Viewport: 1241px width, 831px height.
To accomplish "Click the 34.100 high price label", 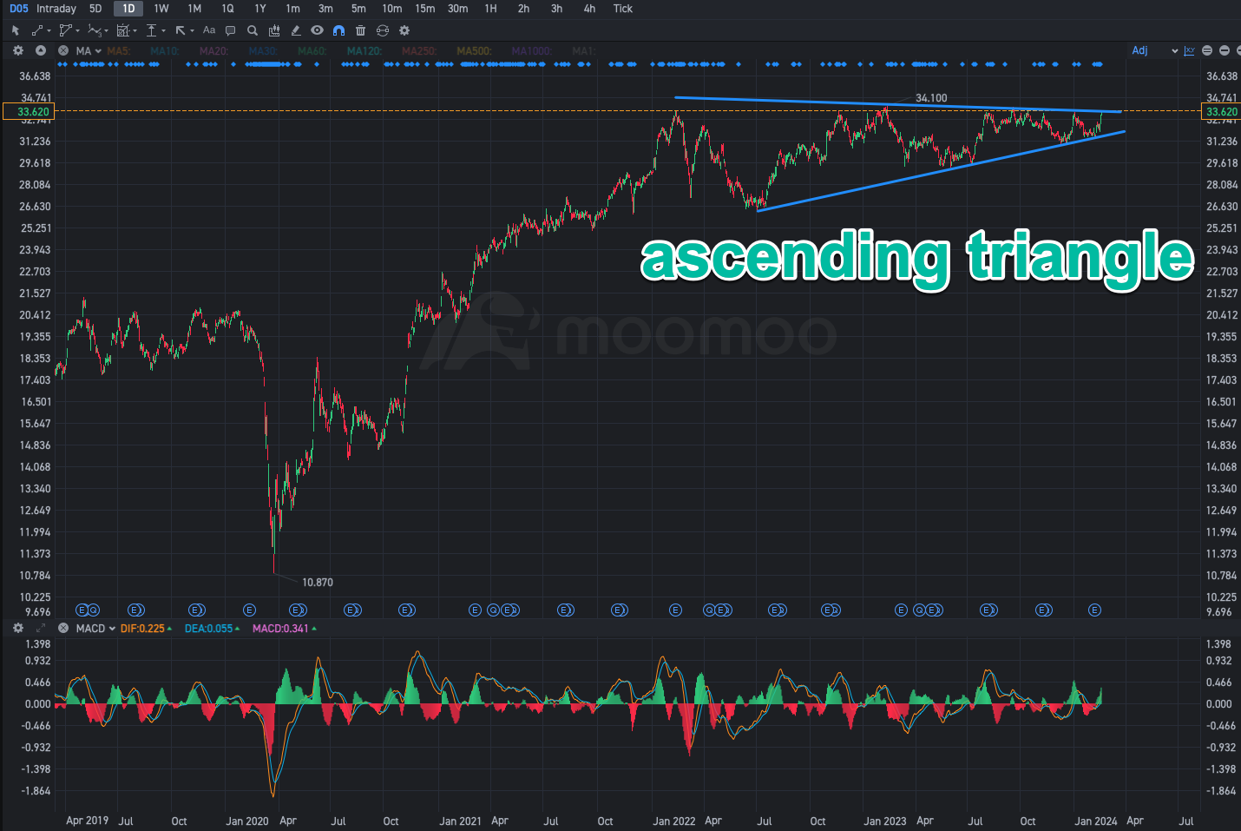I will point(931,98).
